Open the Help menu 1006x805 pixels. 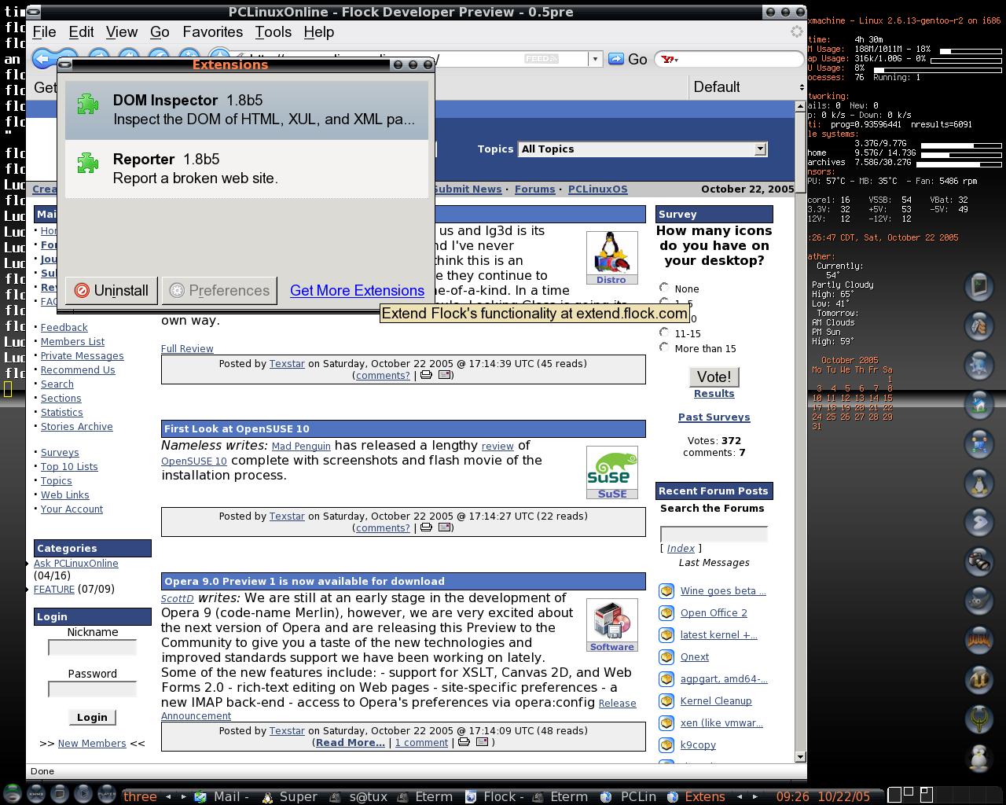[x=318, y=32]
